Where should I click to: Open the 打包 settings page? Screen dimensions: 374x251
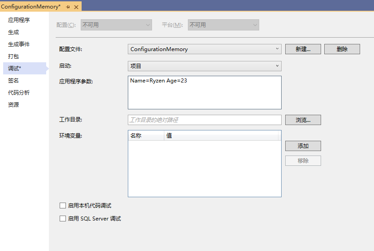(x=13, y=56)
